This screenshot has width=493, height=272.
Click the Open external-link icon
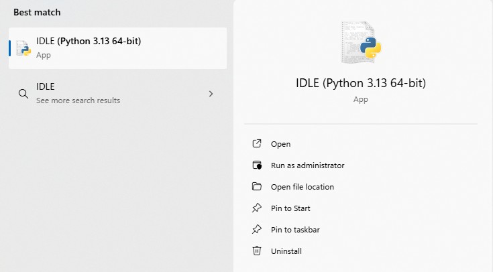257,143
